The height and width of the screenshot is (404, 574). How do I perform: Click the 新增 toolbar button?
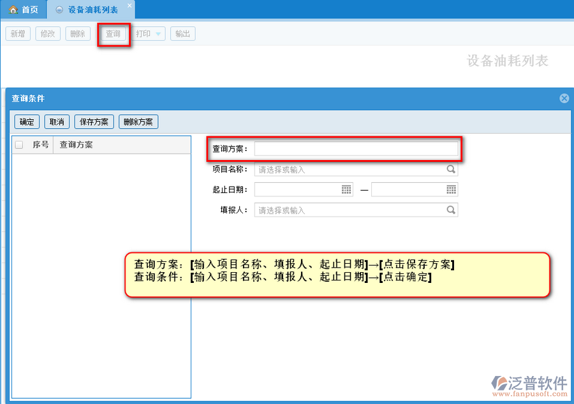coord(18,34)
